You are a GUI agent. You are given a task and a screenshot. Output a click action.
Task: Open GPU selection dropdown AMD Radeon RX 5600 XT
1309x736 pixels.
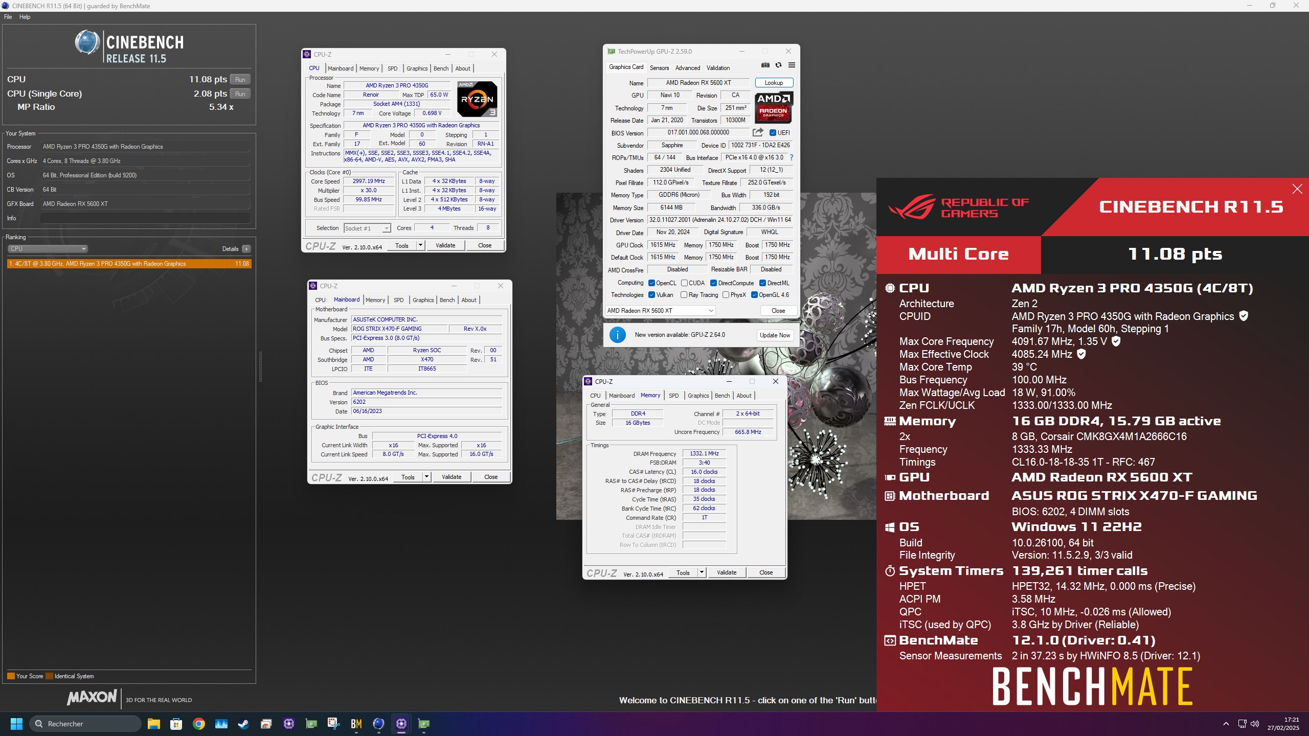[660, 311]
